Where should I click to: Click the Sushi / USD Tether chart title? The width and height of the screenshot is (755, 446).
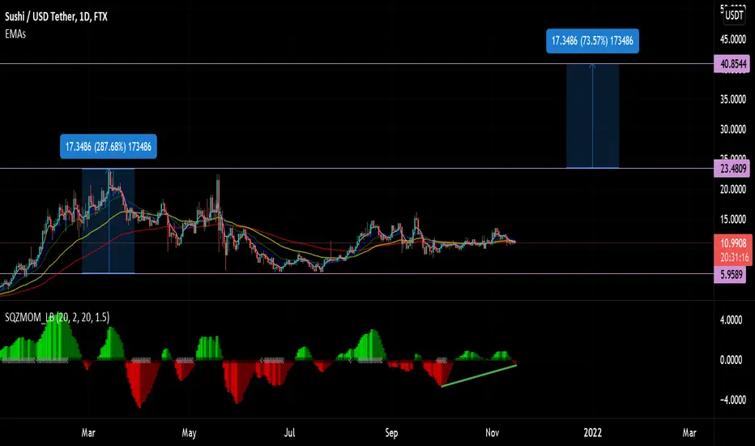coord(57,17)
